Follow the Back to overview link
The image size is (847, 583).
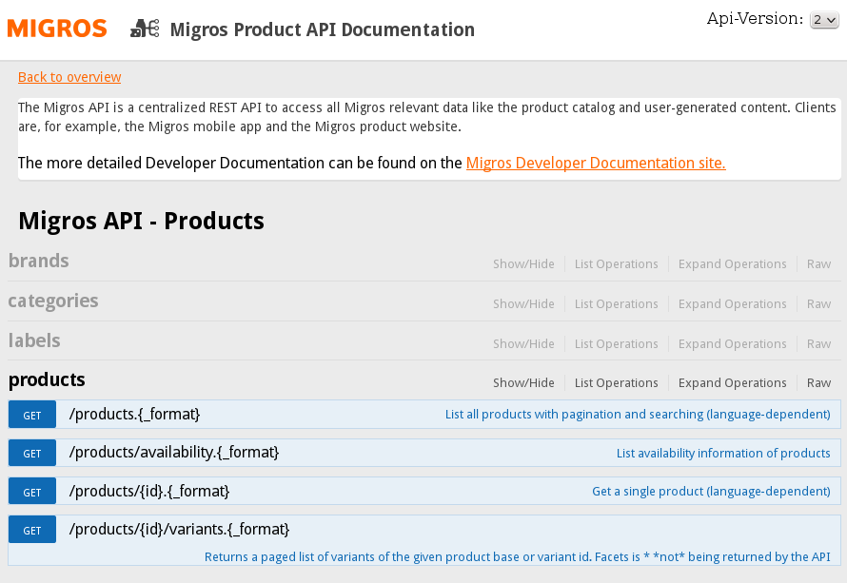[69, 77]
